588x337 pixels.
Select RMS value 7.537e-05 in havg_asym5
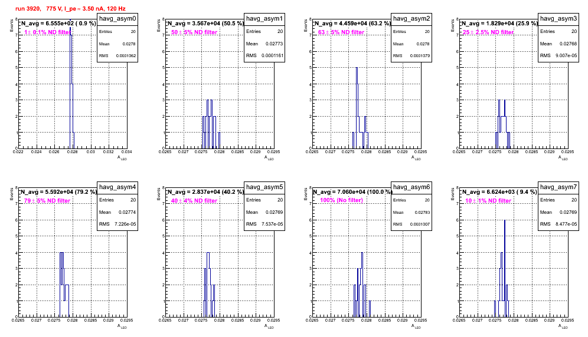(x=273, y=224)
